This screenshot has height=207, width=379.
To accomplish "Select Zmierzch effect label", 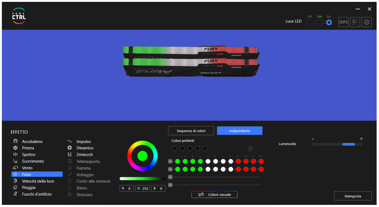I will click(85, 154).
